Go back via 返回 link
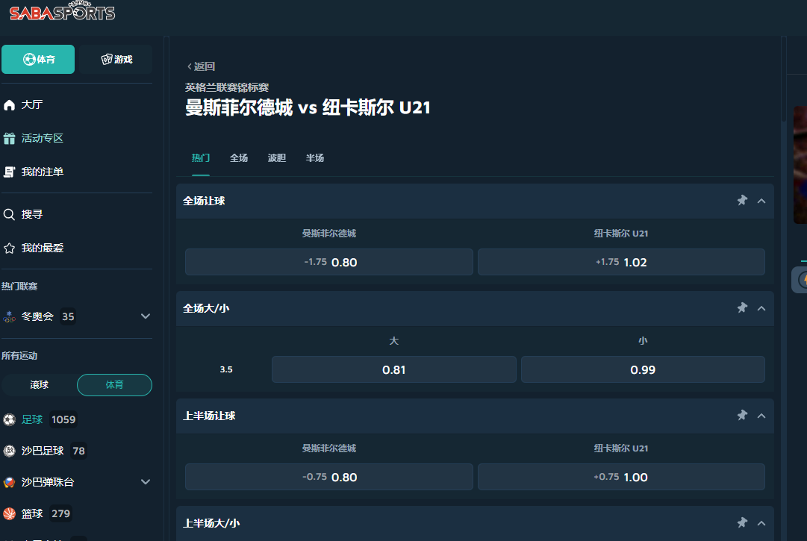This screenshot has height=541, width=807. pos(201,66)
